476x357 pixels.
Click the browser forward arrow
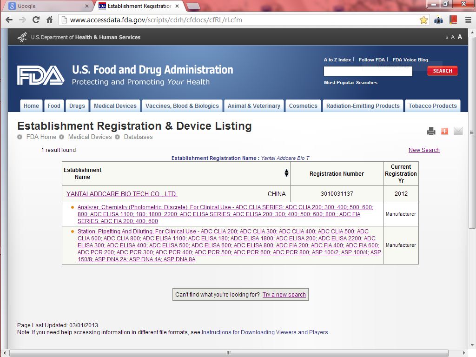click(22, 20)
